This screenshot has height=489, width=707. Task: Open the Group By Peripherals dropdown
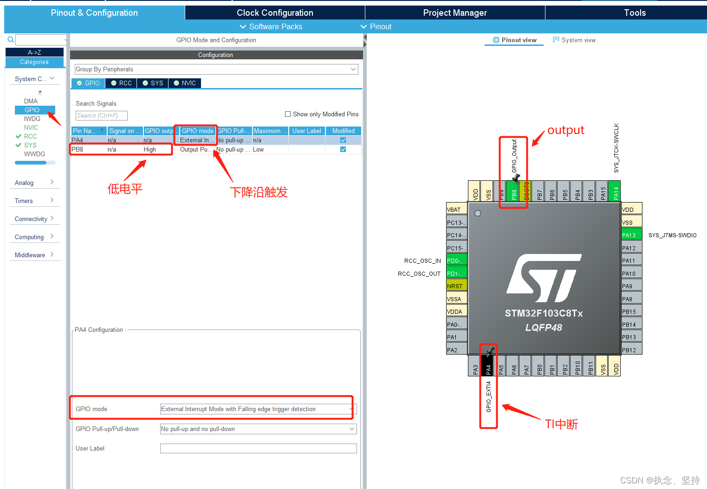(216, 69)
